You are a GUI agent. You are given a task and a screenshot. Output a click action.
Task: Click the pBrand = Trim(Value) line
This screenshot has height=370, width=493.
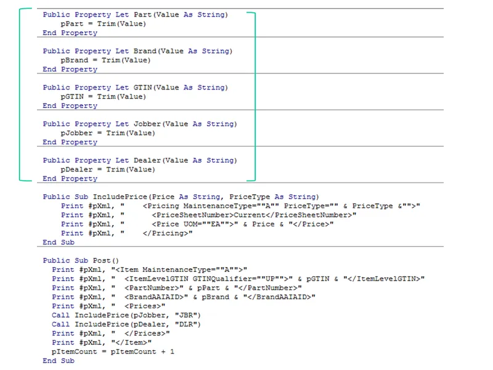pos(105,60)
